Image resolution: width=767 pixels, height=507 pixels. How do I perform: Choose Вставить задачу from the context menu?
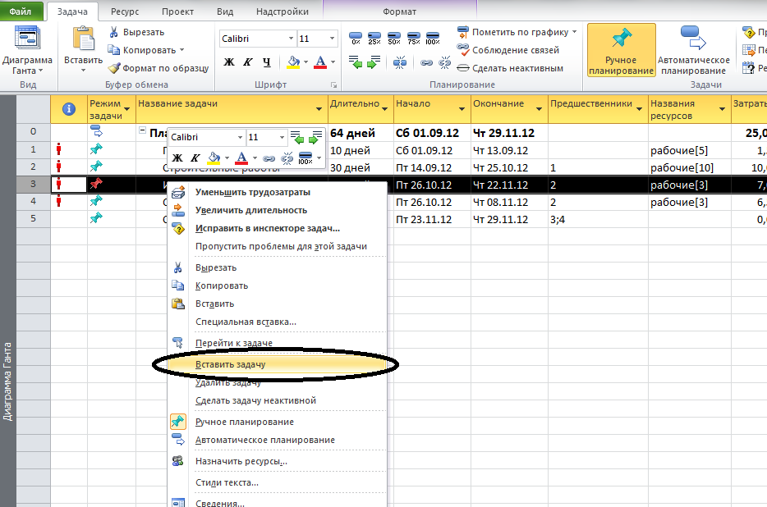277,364
